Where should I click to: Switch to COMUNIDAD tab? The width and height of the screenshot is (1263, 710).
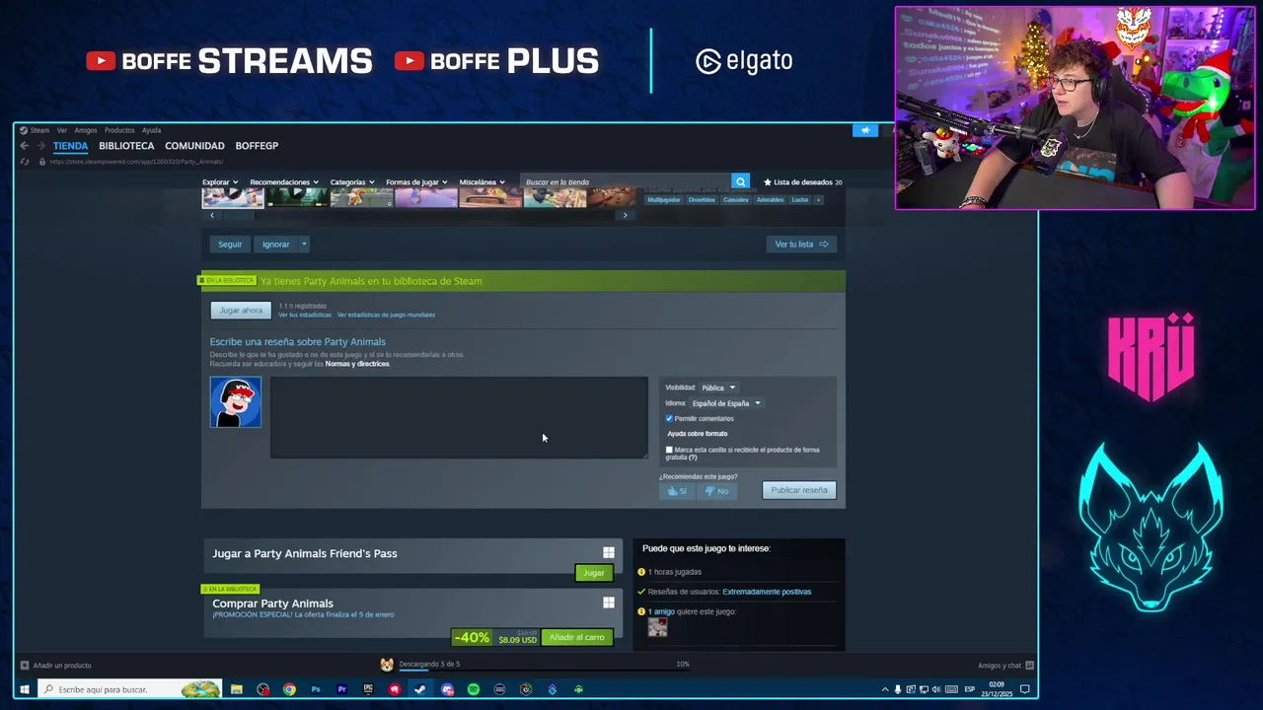(194, 146)
